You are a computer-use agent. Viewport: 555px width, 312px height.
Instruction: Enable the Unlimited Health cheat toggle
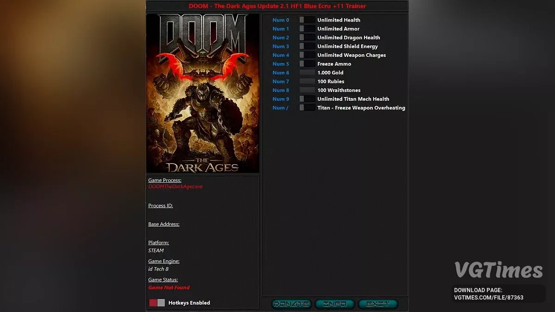pos(307,20)
